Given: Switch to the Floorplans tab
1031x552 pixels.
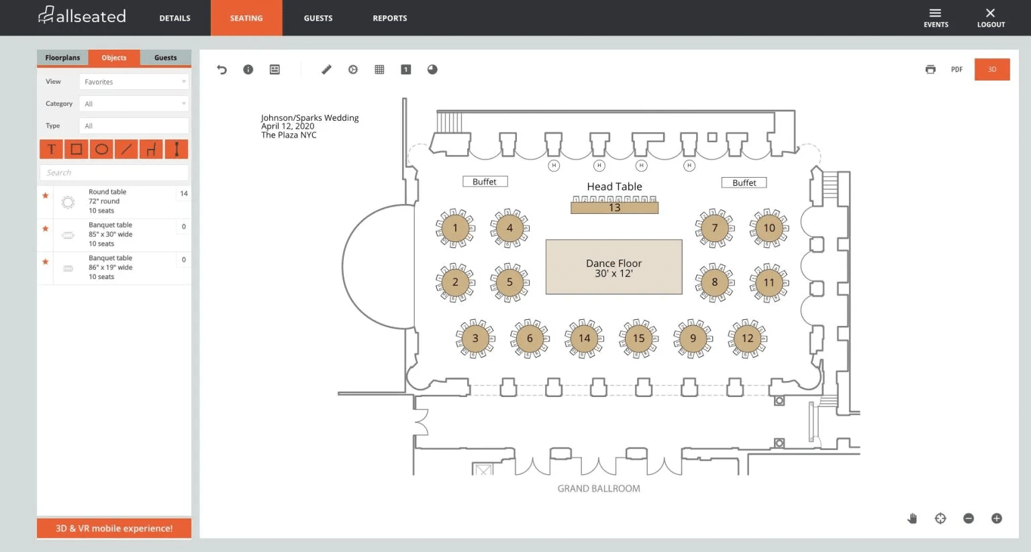Looking at the screenshot, I should coord(62,58).
